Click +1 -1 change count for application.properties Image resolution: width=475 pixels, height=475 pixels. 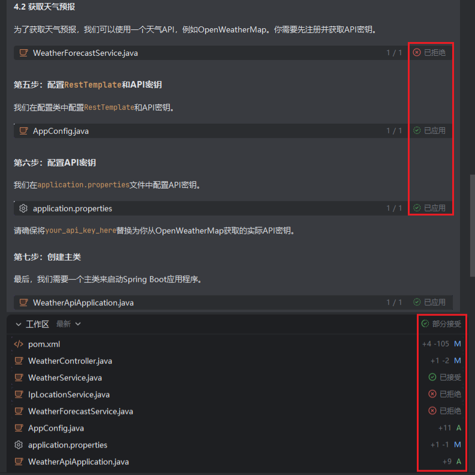tap(440, 444)
